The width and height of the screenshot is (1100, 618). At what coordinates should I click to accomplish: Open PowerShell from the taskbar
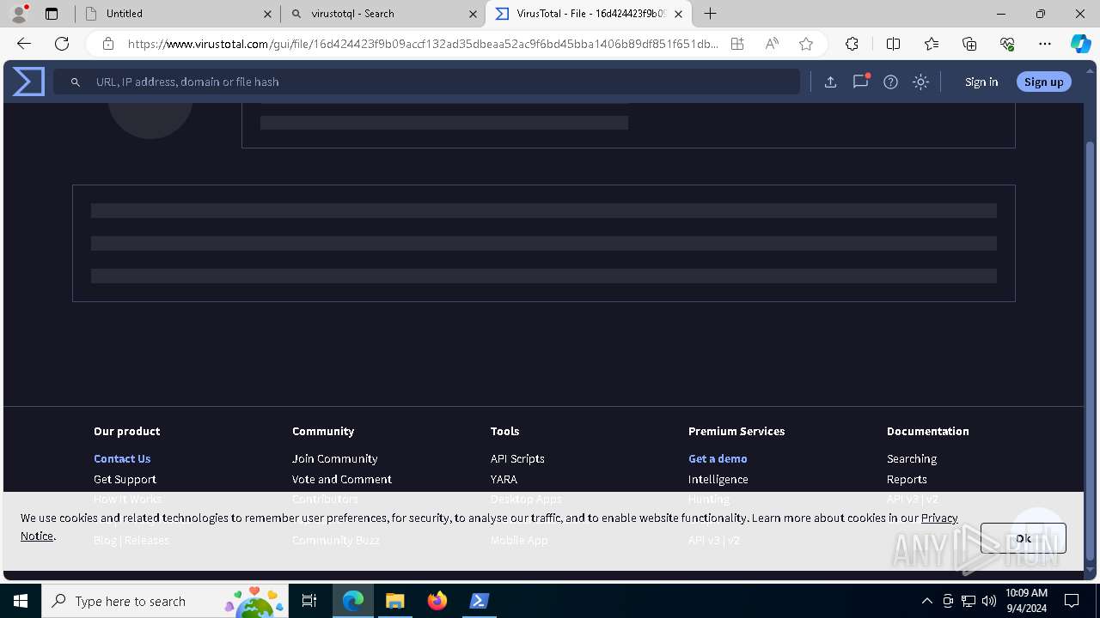[x=480, y=601]
